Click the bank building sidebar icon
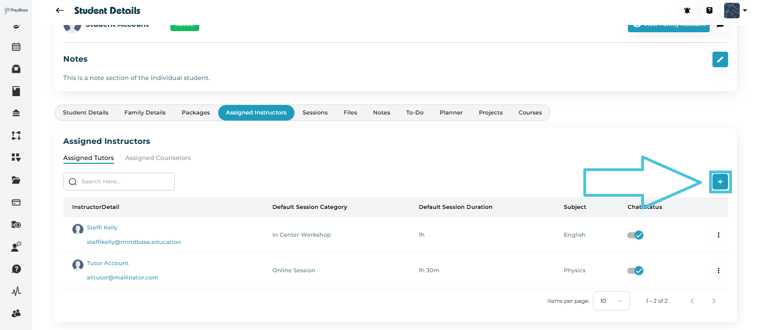Image resolution: width=757 pixels, height=330 pixels. (x=16, y=113)
